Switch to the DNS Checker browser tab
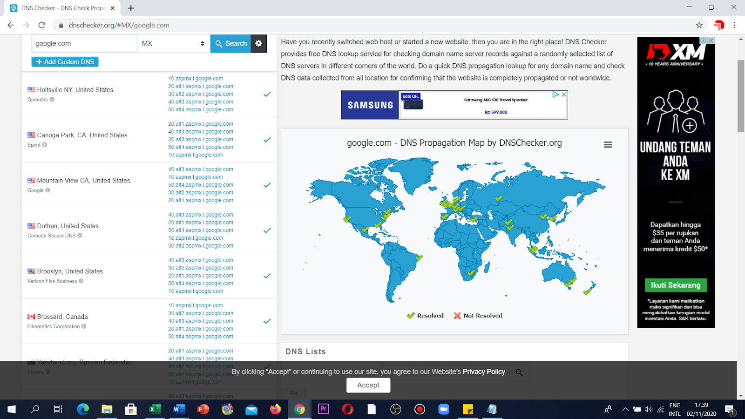This screenshot has height=419, width=745. pyautogui.click(x=62, y=8)
